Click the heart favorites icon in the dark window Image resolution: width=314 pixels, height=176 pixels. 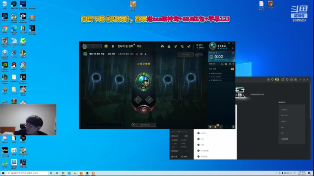273,80
